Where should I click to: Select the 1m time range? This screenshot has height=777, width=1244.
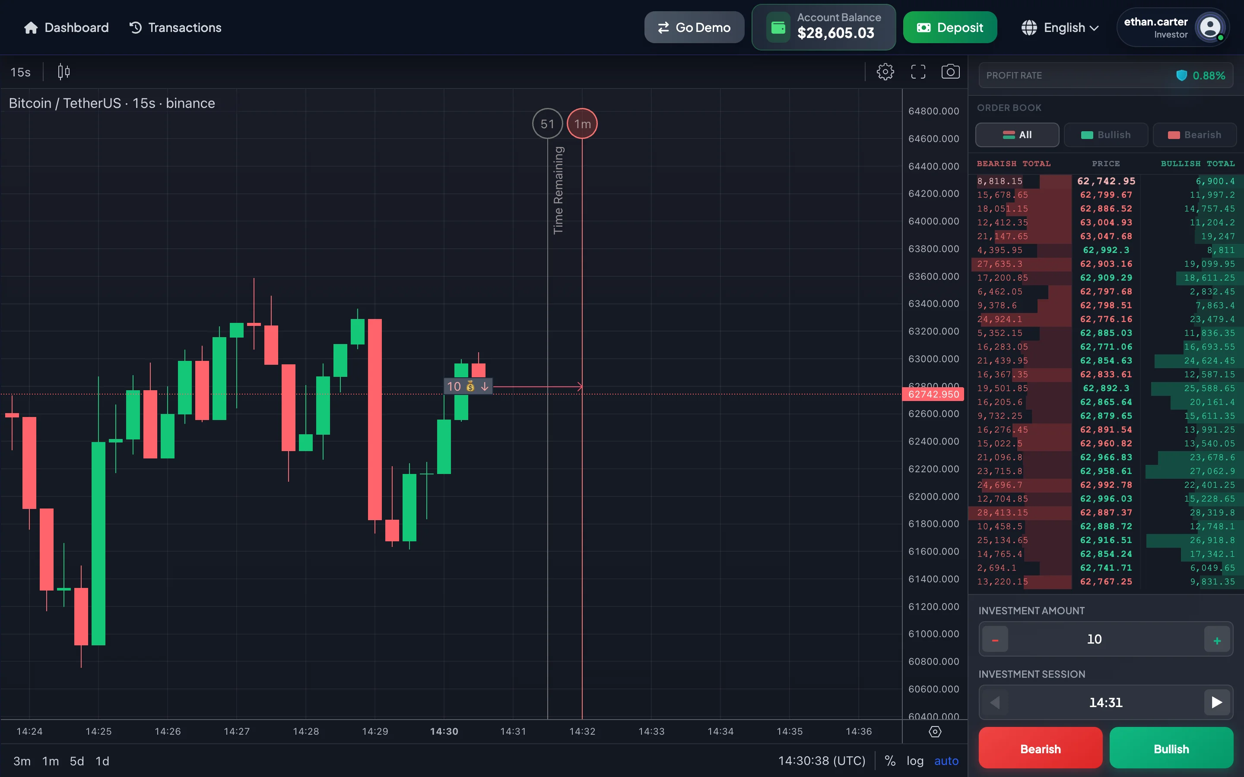[51, 761]
